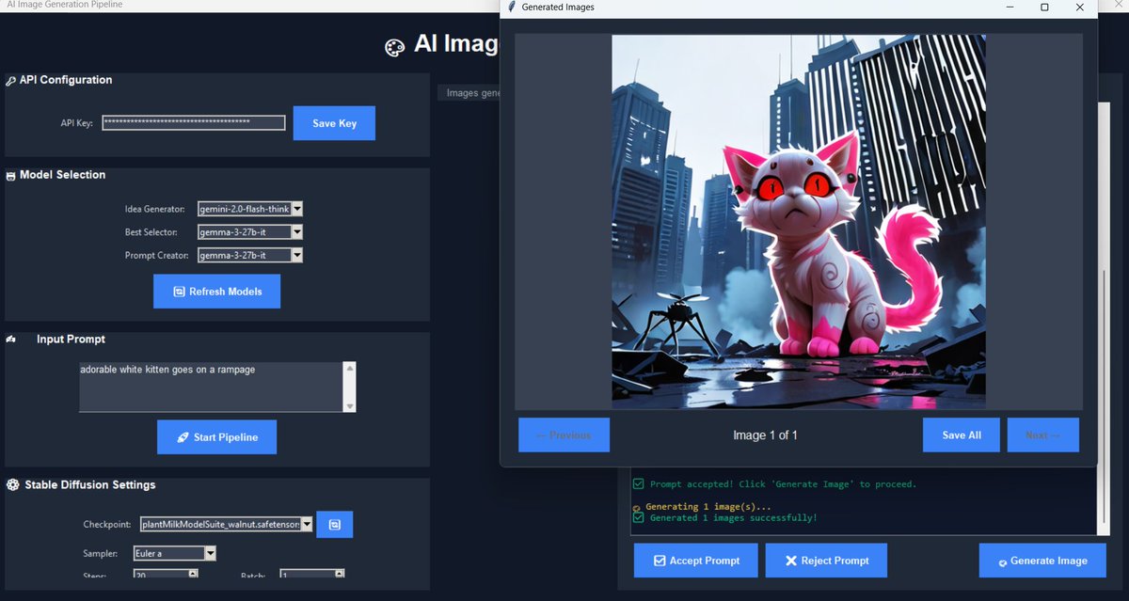Click the checkmark icon on Accept Prompt
The image size is (1129, 601).
660,561
